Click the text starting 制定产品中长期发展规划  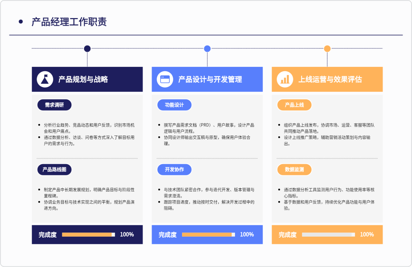tap(89, 193)
